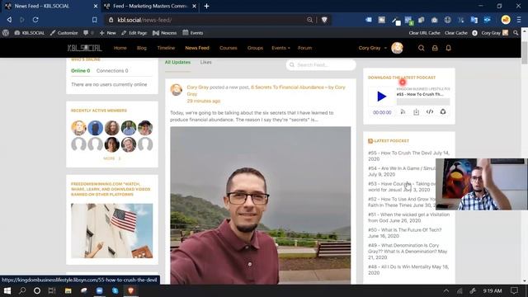Click Clear URL Cache in admin bar

point(424,33)
